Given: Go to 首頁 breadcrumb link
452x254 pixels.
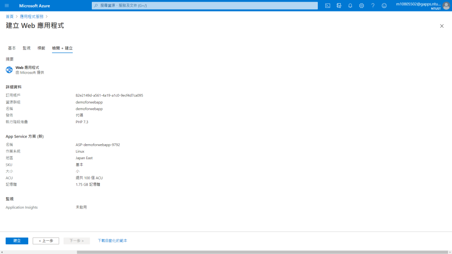Looking at the screenshot, I should click(x=10, y=16).
